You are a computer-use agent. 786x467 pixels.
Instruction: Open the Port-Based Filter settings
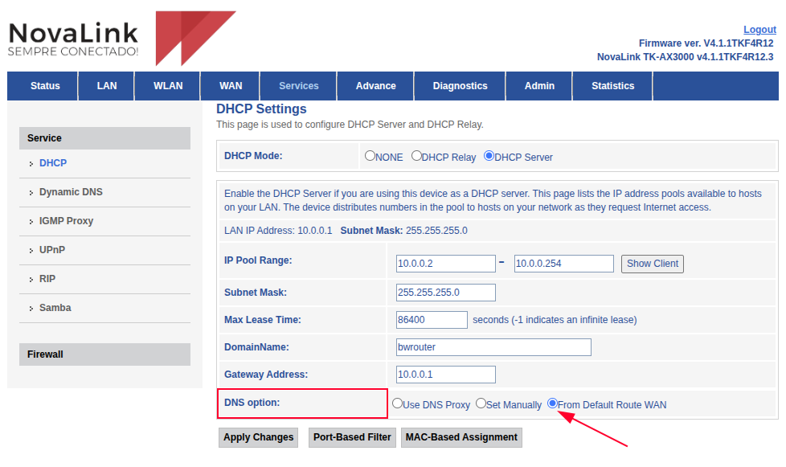pos(352,437)
